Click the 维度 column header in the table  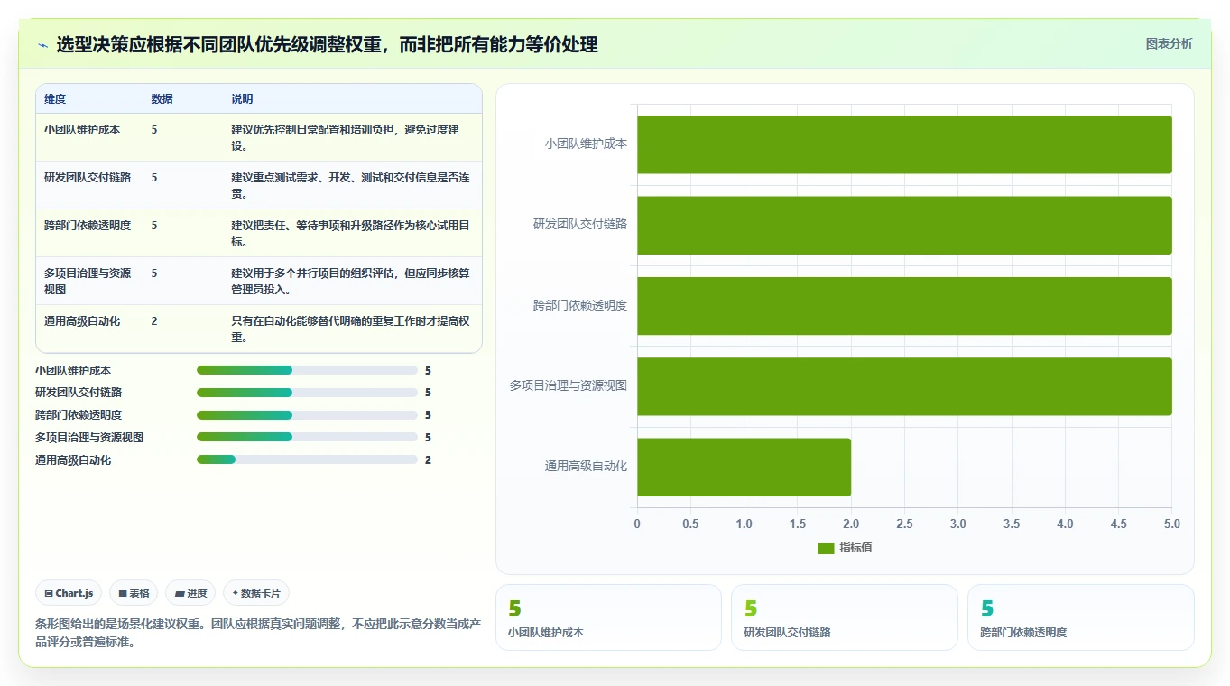55,99
